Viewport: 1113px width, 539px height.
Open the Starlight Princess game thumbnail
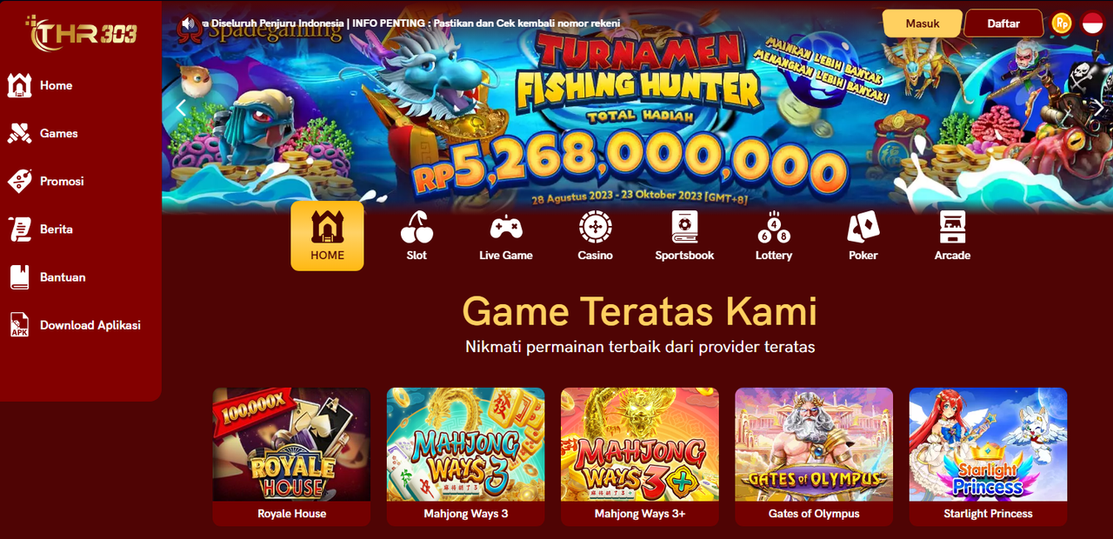pyautogui.click(x=988, y=456)
